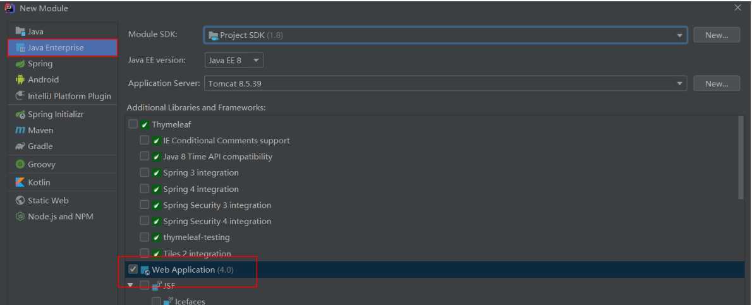Screen dimensions: 752x305
Task: Click the frameworks list vertical scrollbar
Action: pyautogui.click(x=741, y=157)
